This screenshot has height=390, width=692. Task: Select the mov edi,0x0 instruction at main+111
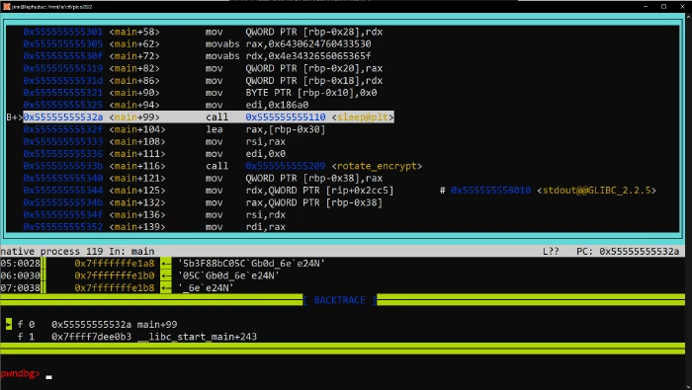point(245,154)
